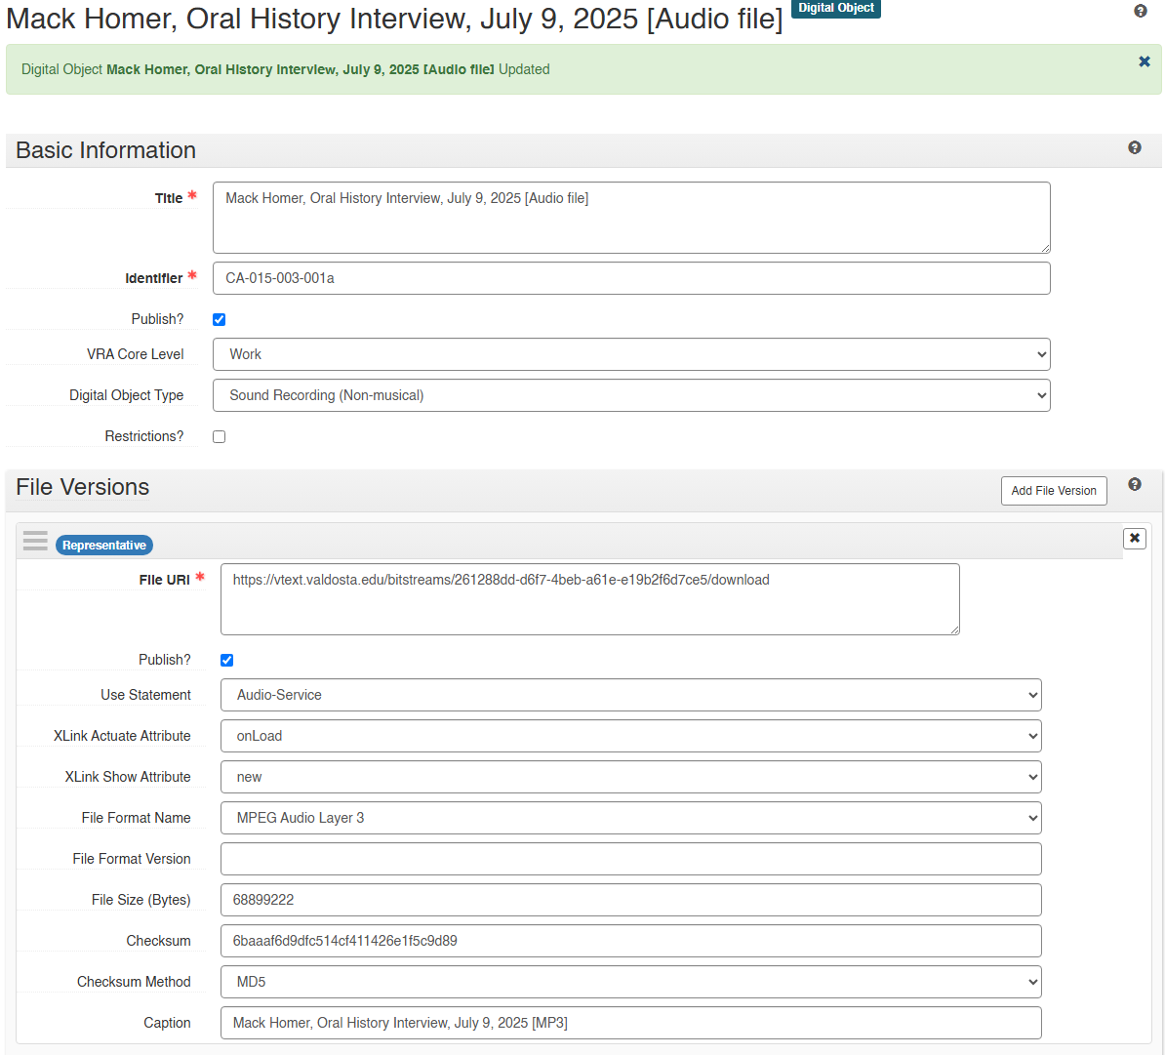Click the Basic Information heading
Screen dimensions: 1165x1055
pyautogui.click(x=105, y=150)
